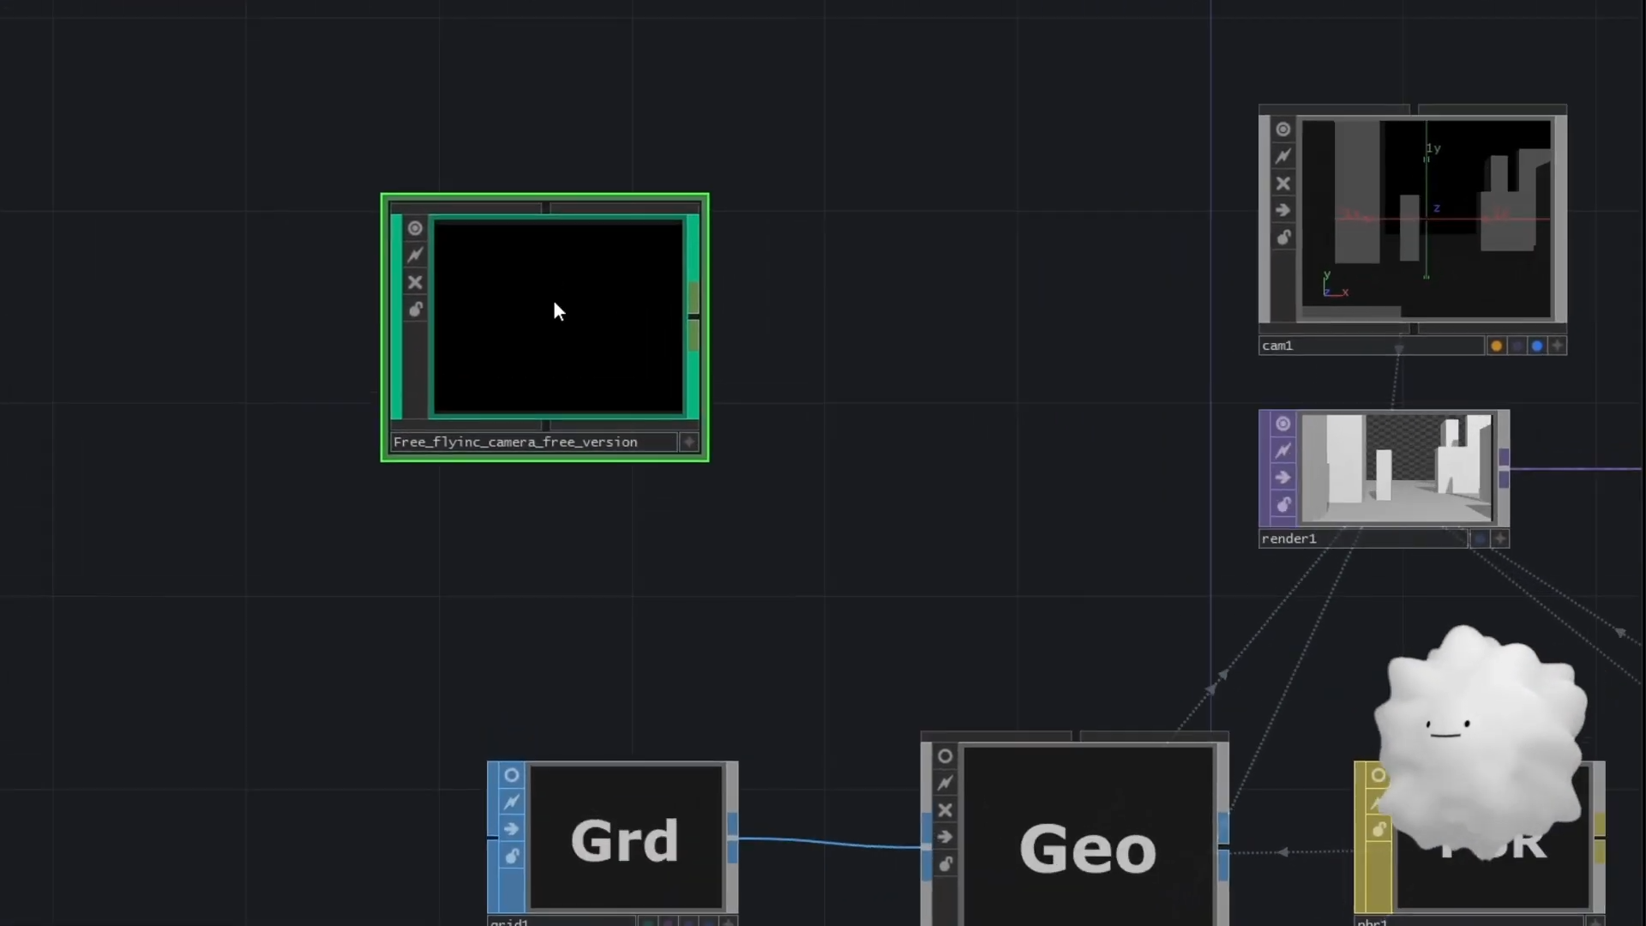
Task: Toggle bypass flag on Free_flyinc_camera node
Action: pyautogui.click(x=415, y=282)
